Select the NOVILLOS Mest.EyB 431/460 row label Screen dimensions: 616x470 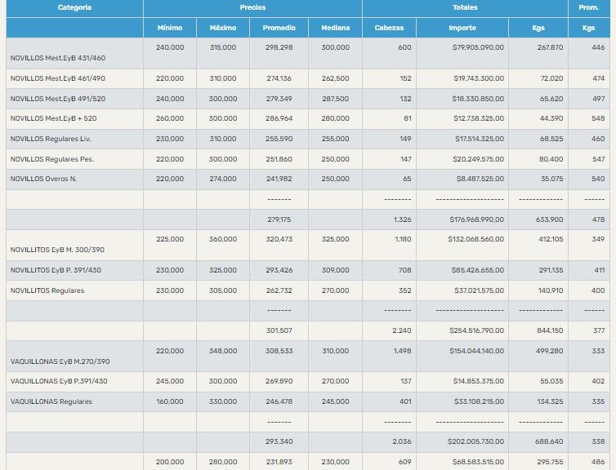[58, 59]
